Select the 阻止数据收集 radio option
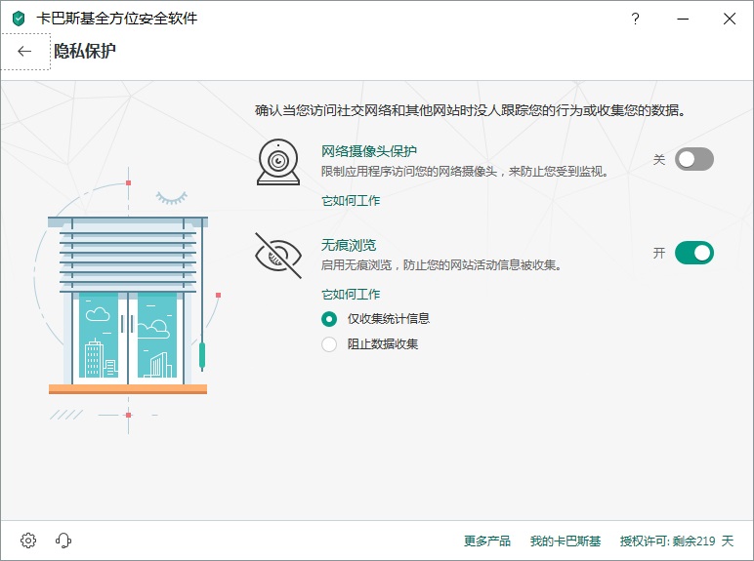This screenshot has height=561, width=754. (329, 344)
